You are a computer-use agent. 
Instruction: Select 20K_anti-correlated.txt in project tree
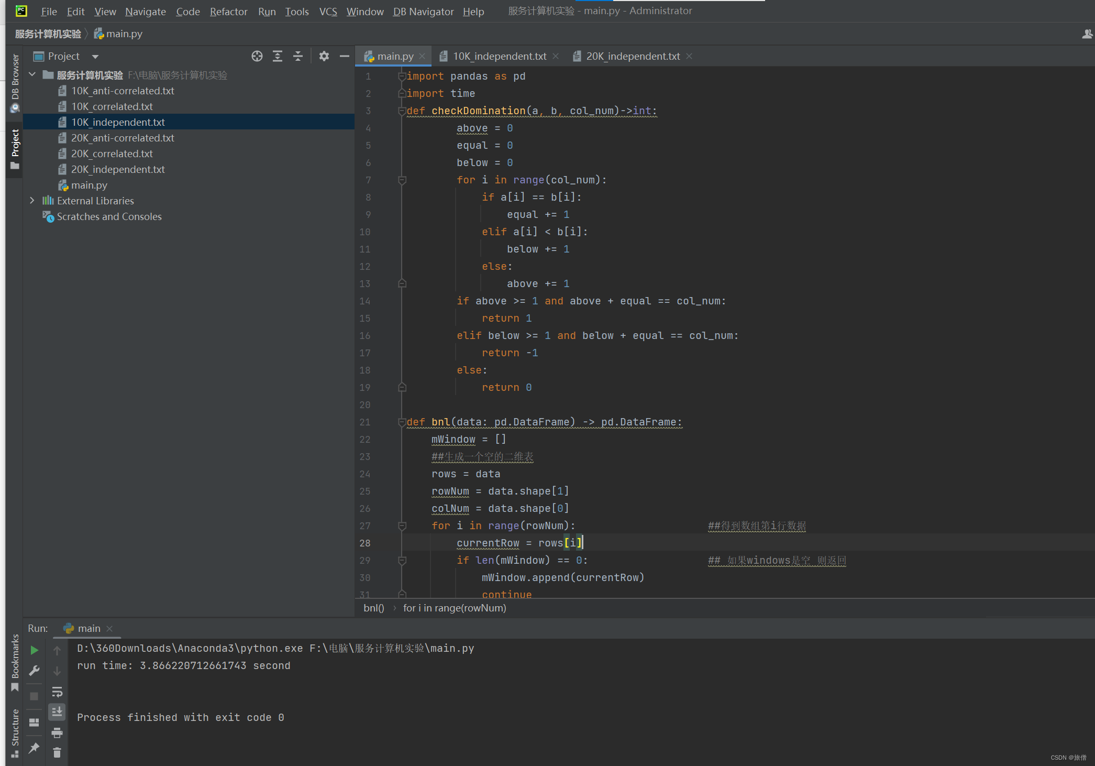pyautogui.click(x=123, y=138)
